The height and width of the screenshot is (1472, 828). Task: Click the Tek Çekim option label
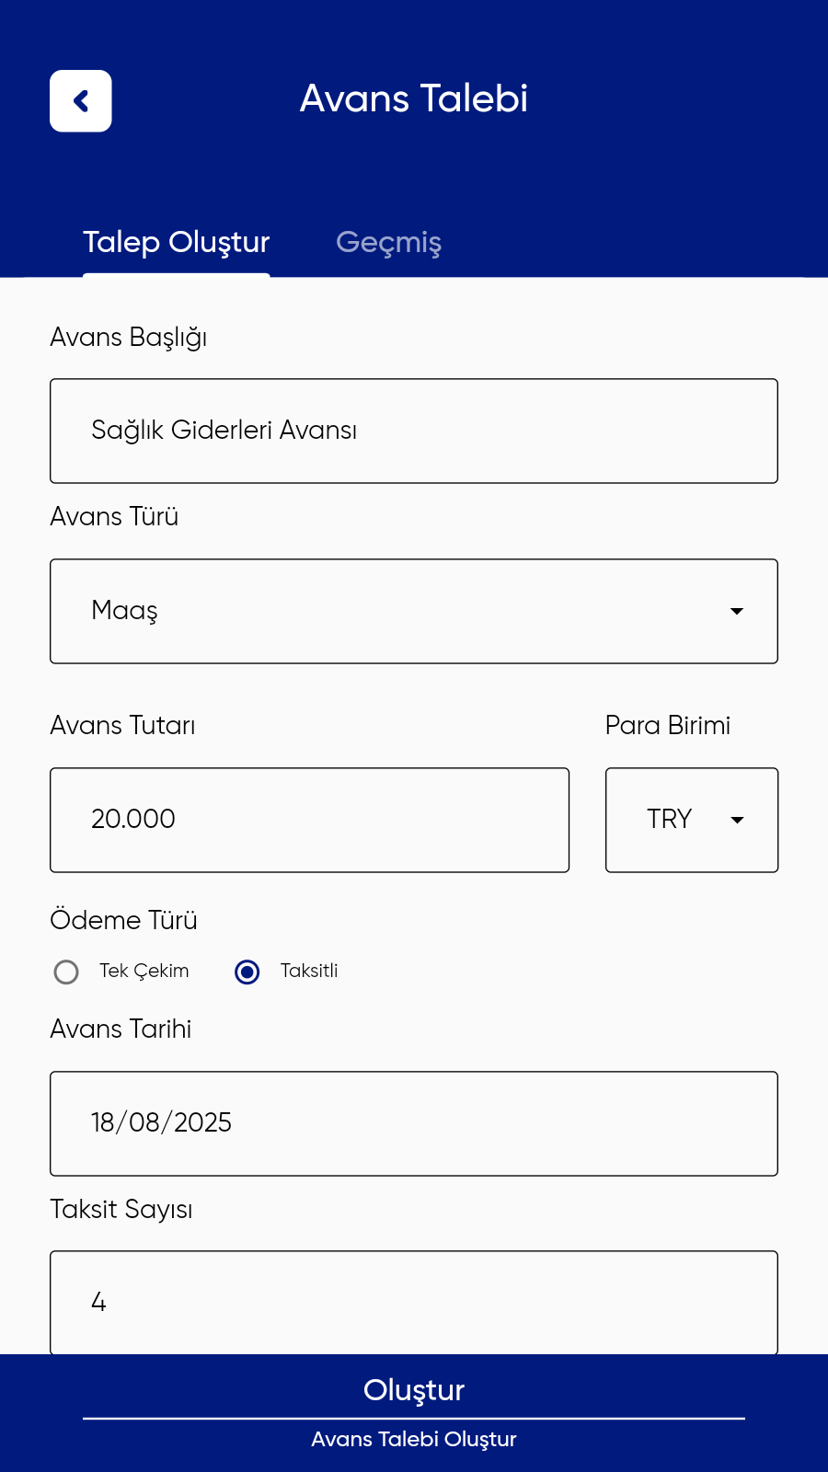point(144,971)
